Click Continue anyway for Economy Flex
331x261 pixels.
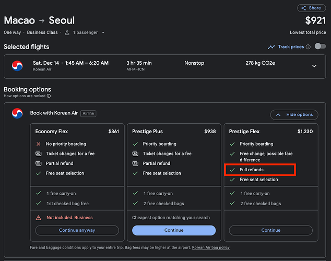(x=77, y=230)
